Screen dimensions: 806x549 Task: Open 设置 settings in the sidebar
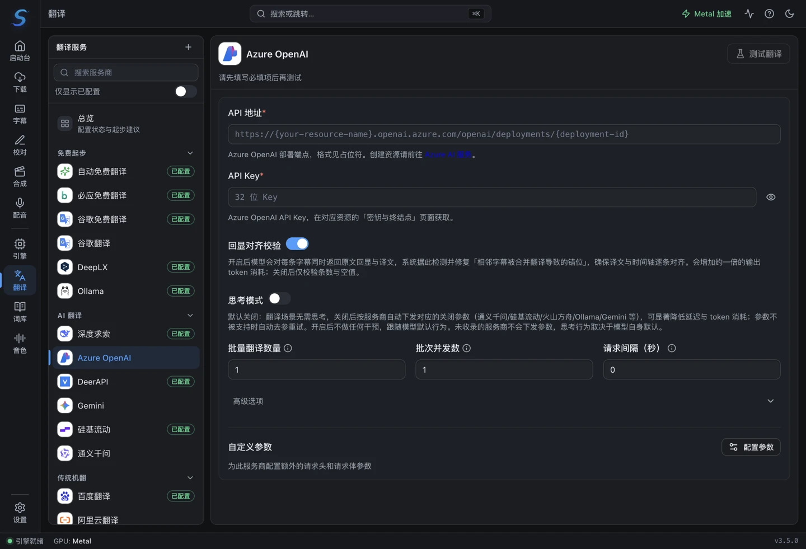[20, 512]
